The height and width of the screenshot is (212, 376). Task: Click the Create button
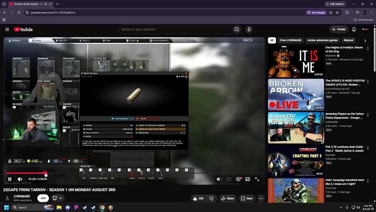339,29
